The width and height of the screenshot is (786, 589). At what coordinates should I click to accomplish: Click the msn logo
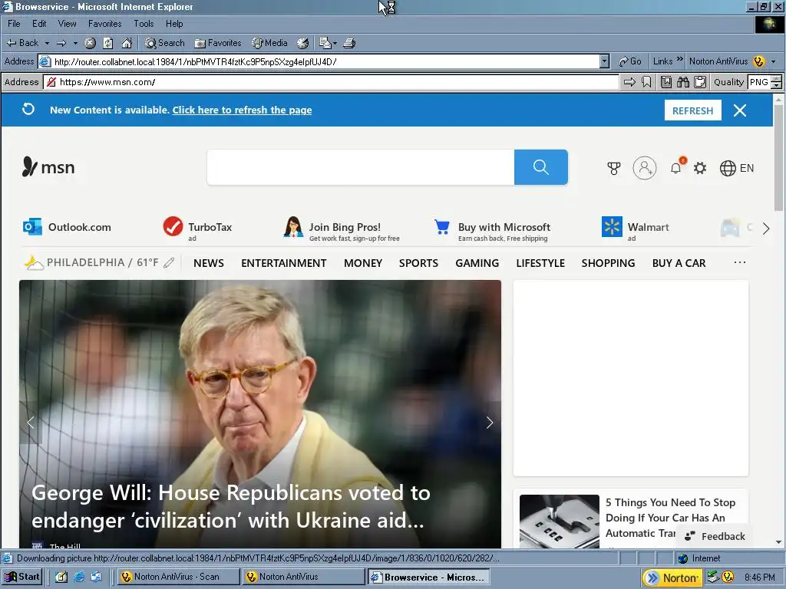(x=48, y=166)
